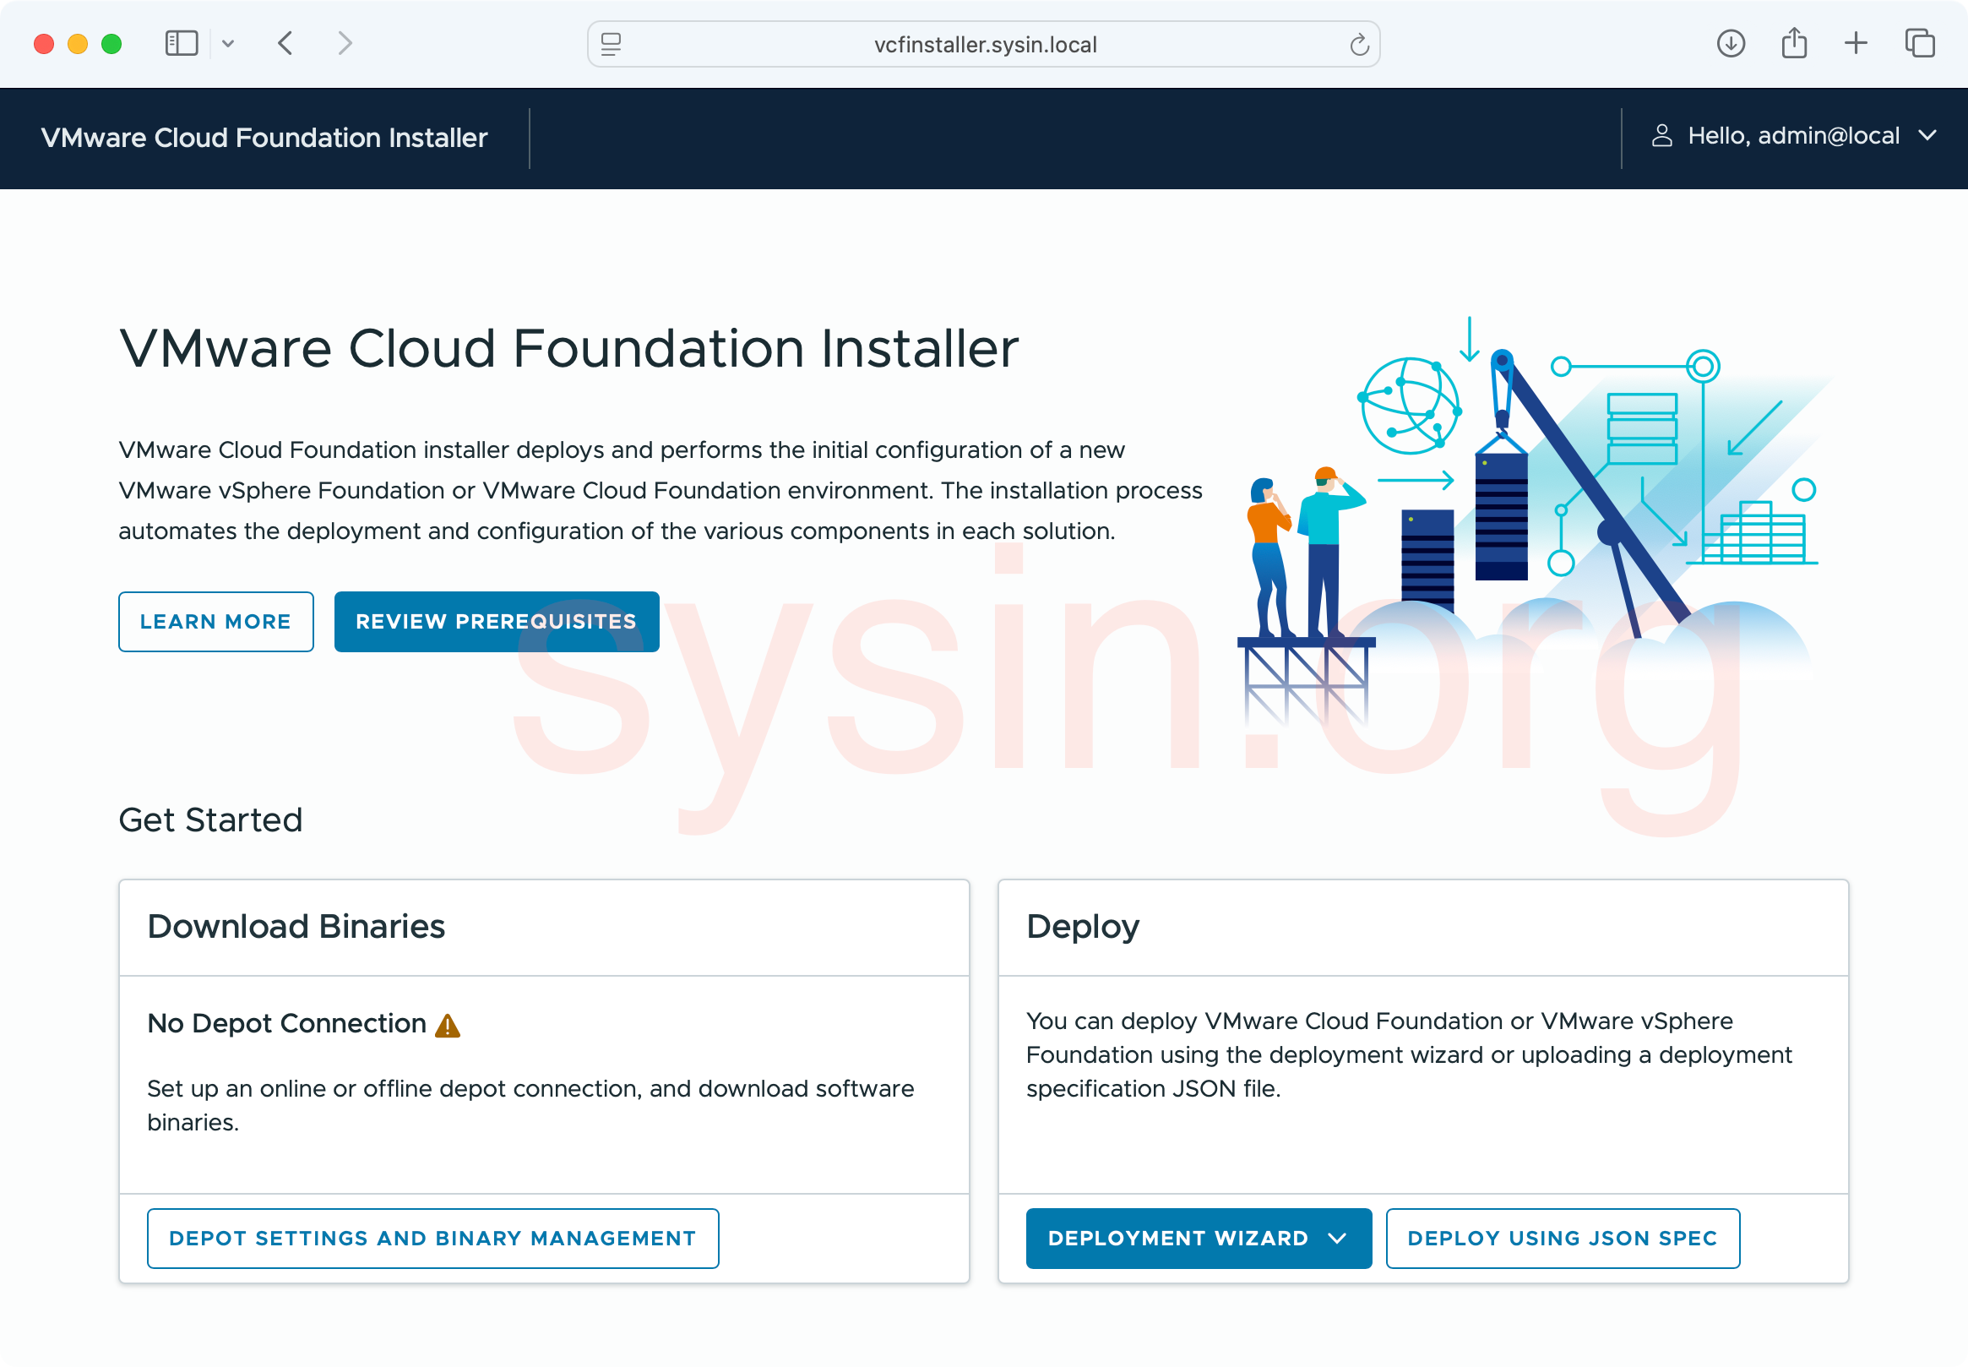The image size is (1968, 1367).
Task: Click the page reader icon in address bar
Action: click(x=612, y=44)
